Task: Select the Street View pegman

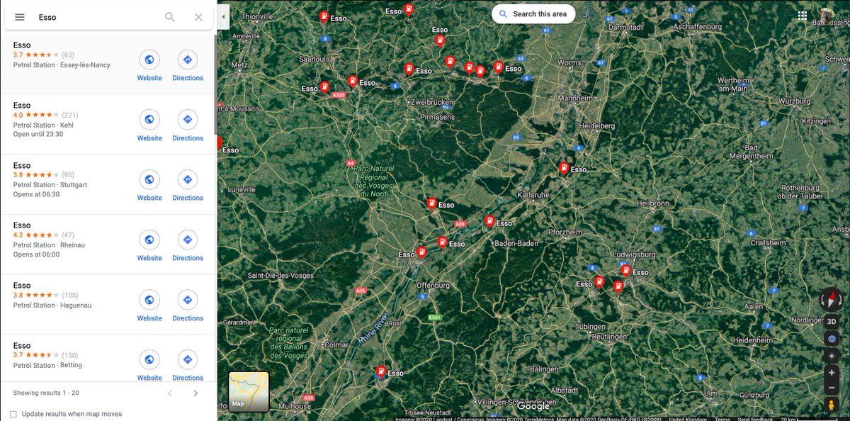Action: point(832,405)
